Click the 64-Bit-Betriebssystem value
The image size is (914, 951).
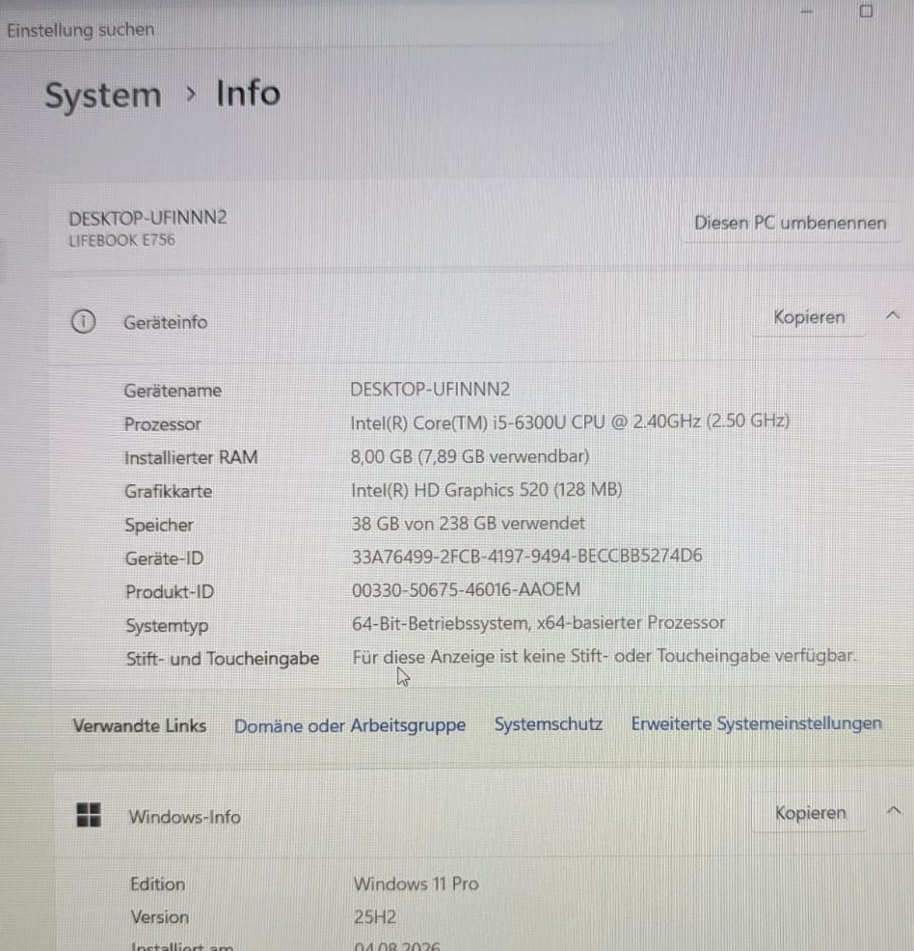538,623
